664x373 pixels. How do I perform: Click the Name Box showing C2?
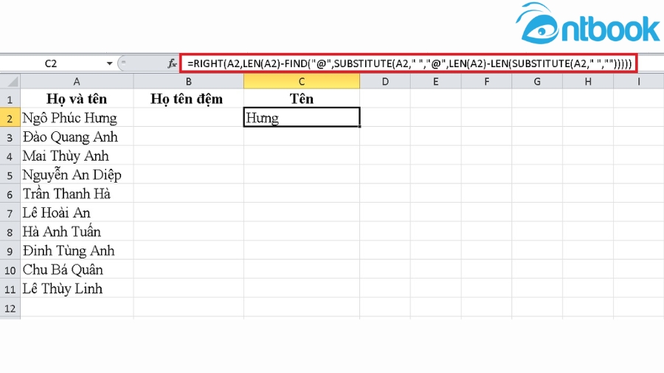pyautogui.click(x=51, y=63)
